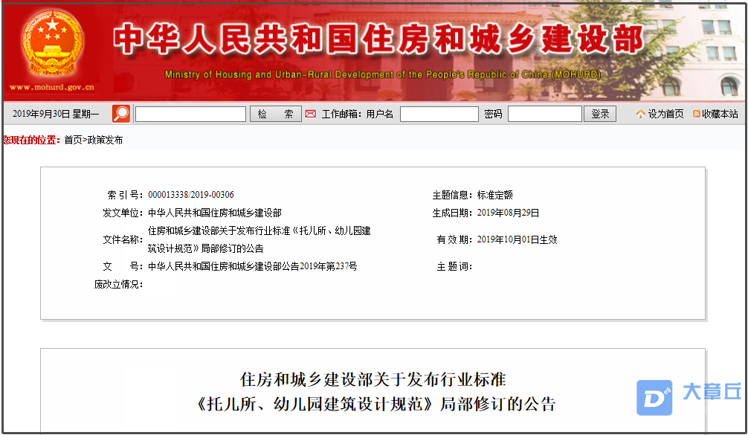The width and height of the screenshot is (748, 435).
Task: Select the date 2019年9月30日 星期一
Action: [x=56, y=114]
